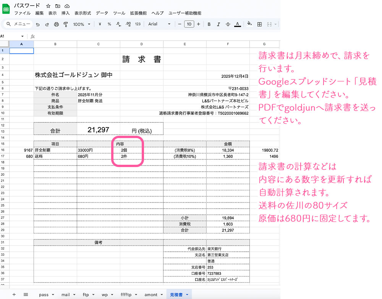
Task: Open the A1 name box dropdown arrow
Action: click(x=23, y=36)
